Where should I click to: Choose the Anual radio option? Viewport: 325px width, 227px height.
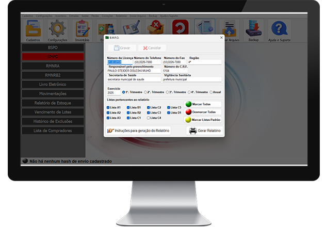pos(211,92)
